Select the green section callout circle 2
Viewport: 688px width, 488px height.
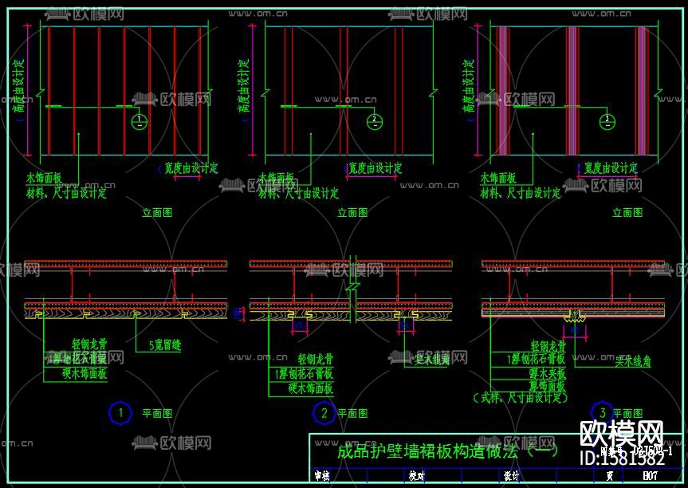pyautogui.click(x=374, y=121)
